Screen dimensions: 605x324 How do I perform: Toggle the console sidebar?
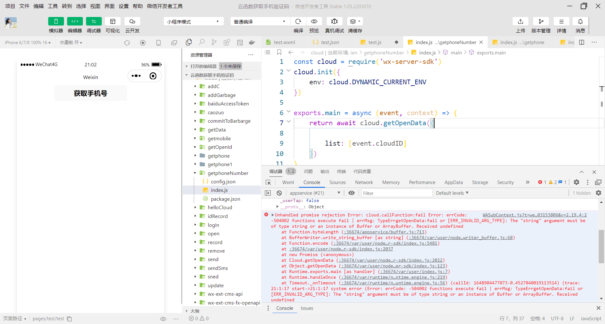(x=268, y=193)
